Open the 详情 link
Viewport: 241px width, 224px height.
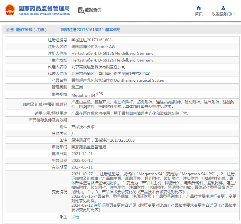coord(75,217)
